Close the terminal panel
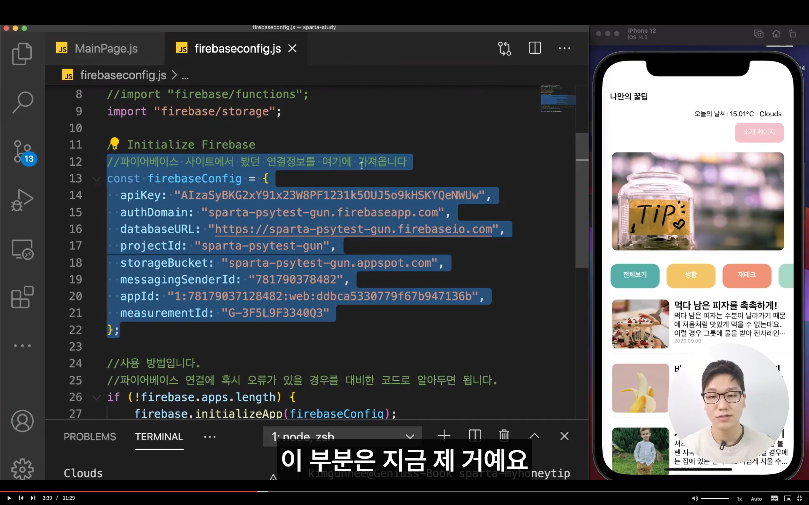Screen dimensions: 809x505 [564, 436]
